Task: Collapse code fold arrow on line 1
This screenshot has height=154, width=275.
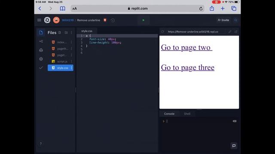Action: click(x=84, y=36)
